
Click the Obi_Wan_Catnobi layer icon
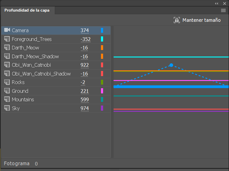coord(7,65)
